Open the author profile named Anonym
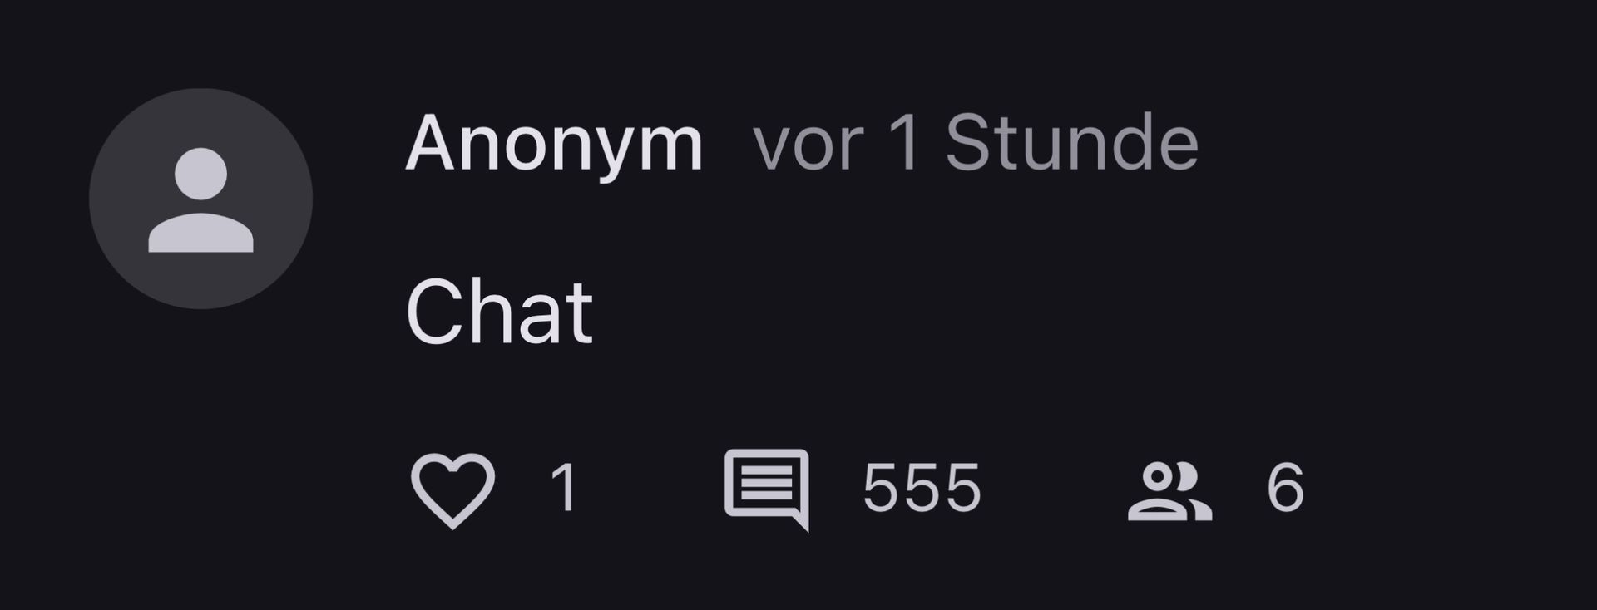 [554, 145]
